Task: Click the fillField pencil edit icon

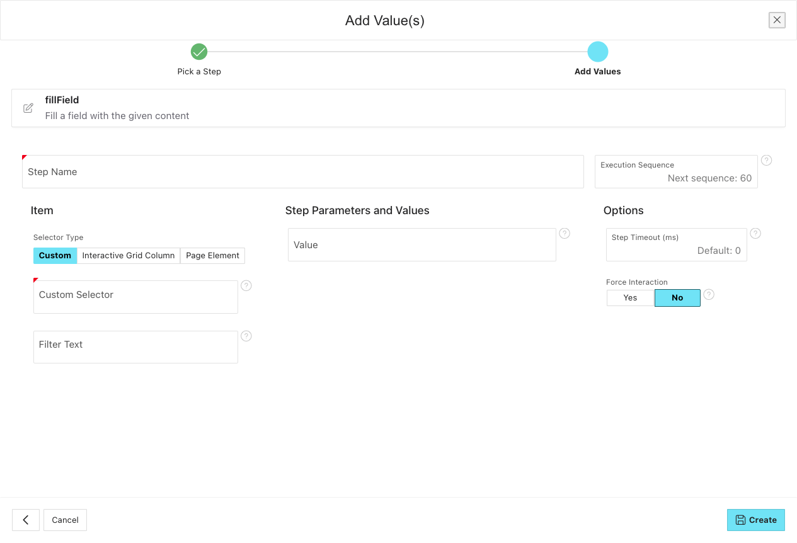Action: click(x=28, y=108)
